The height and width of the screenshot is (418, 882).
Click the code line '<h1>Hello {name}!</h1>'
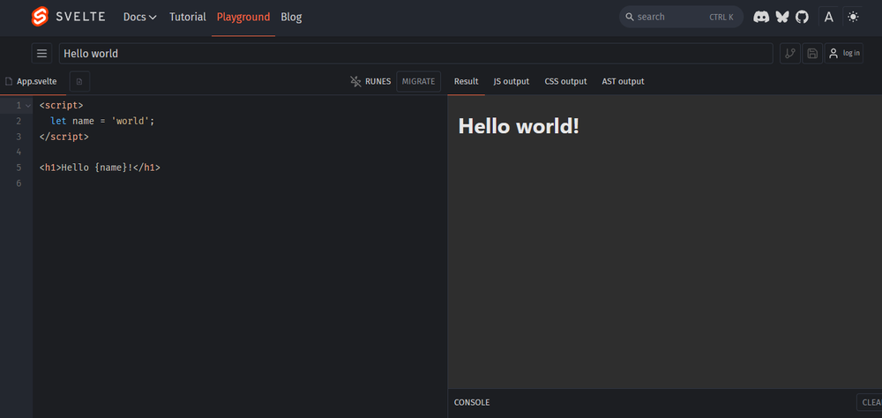coord(101,168)
